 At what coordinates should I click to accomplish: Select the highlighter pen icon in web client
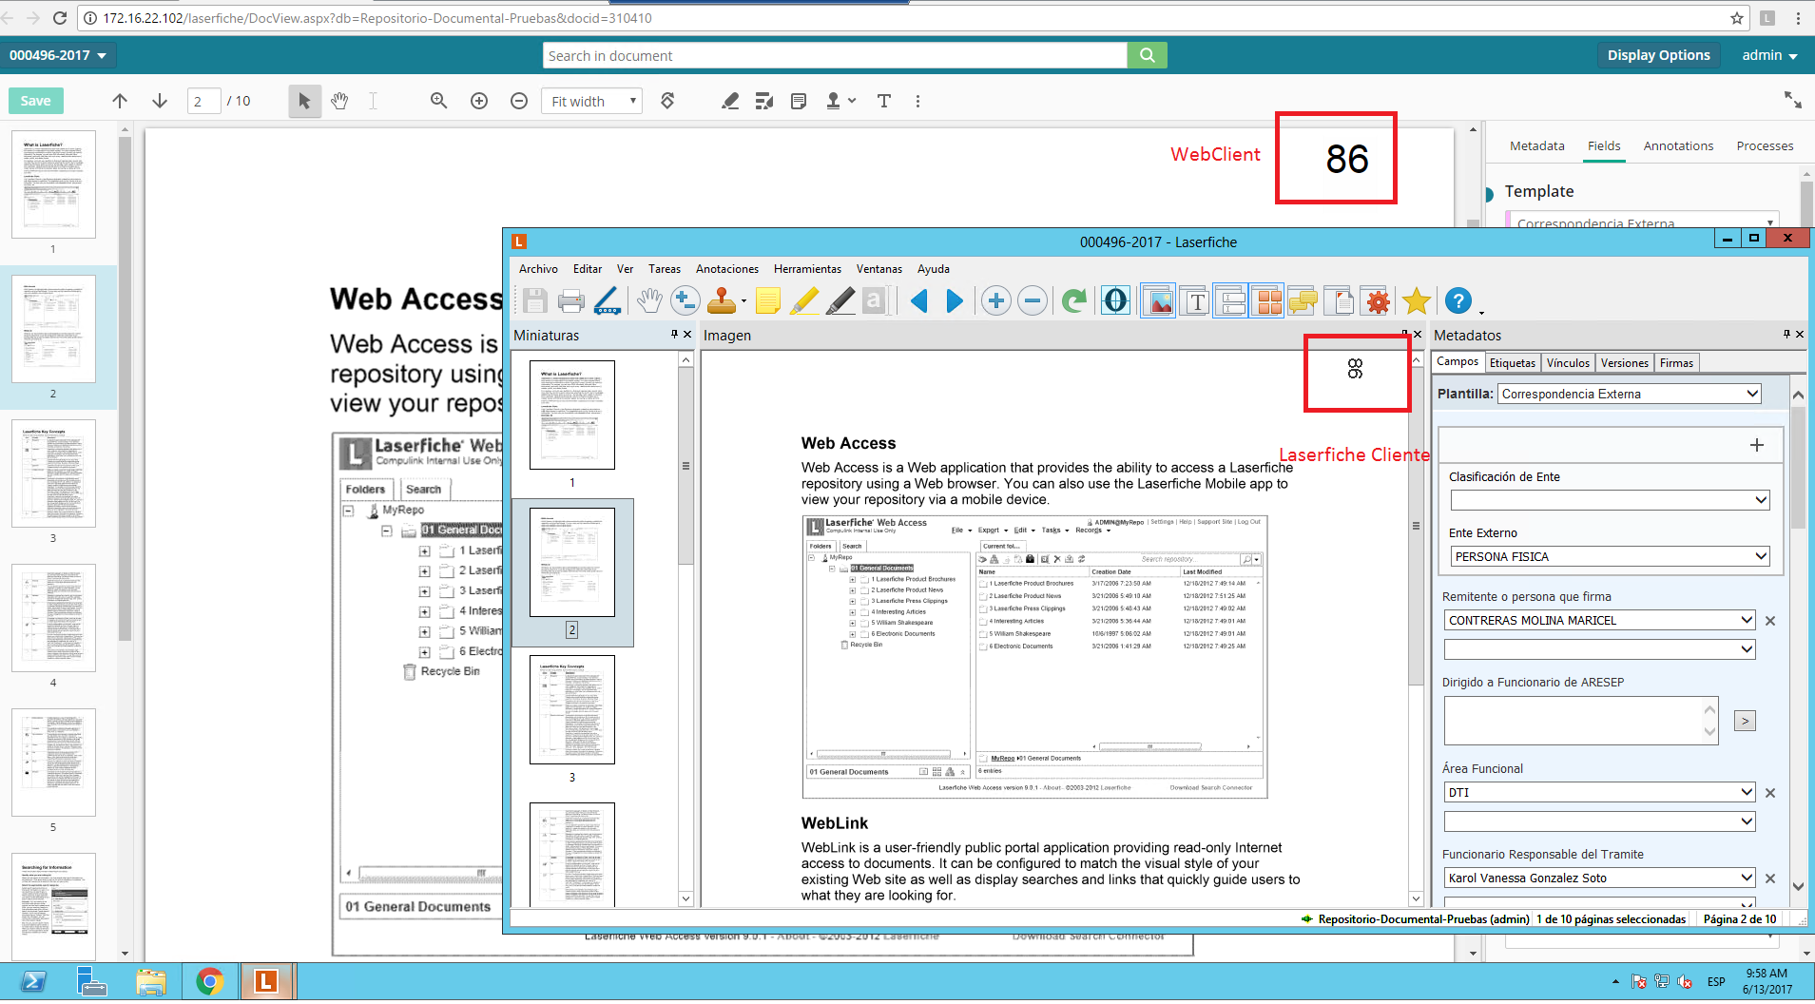click(x=730, y=101)
